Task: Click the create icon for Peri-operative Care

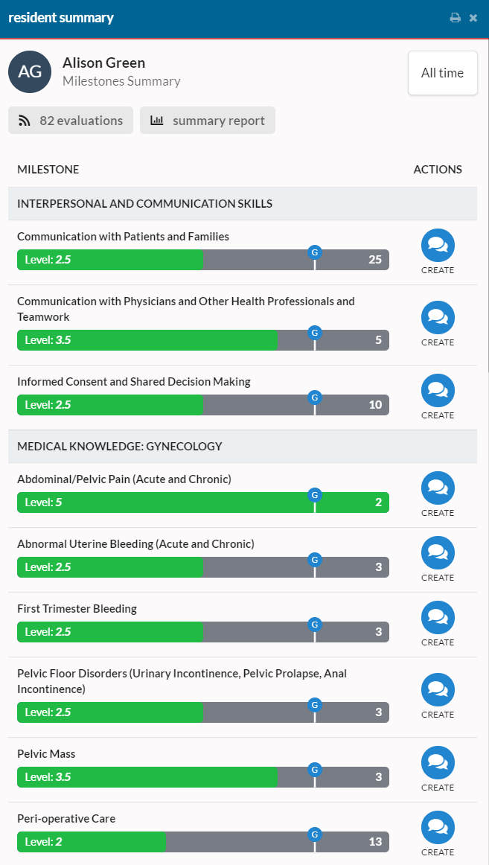Action: [438, 827]
